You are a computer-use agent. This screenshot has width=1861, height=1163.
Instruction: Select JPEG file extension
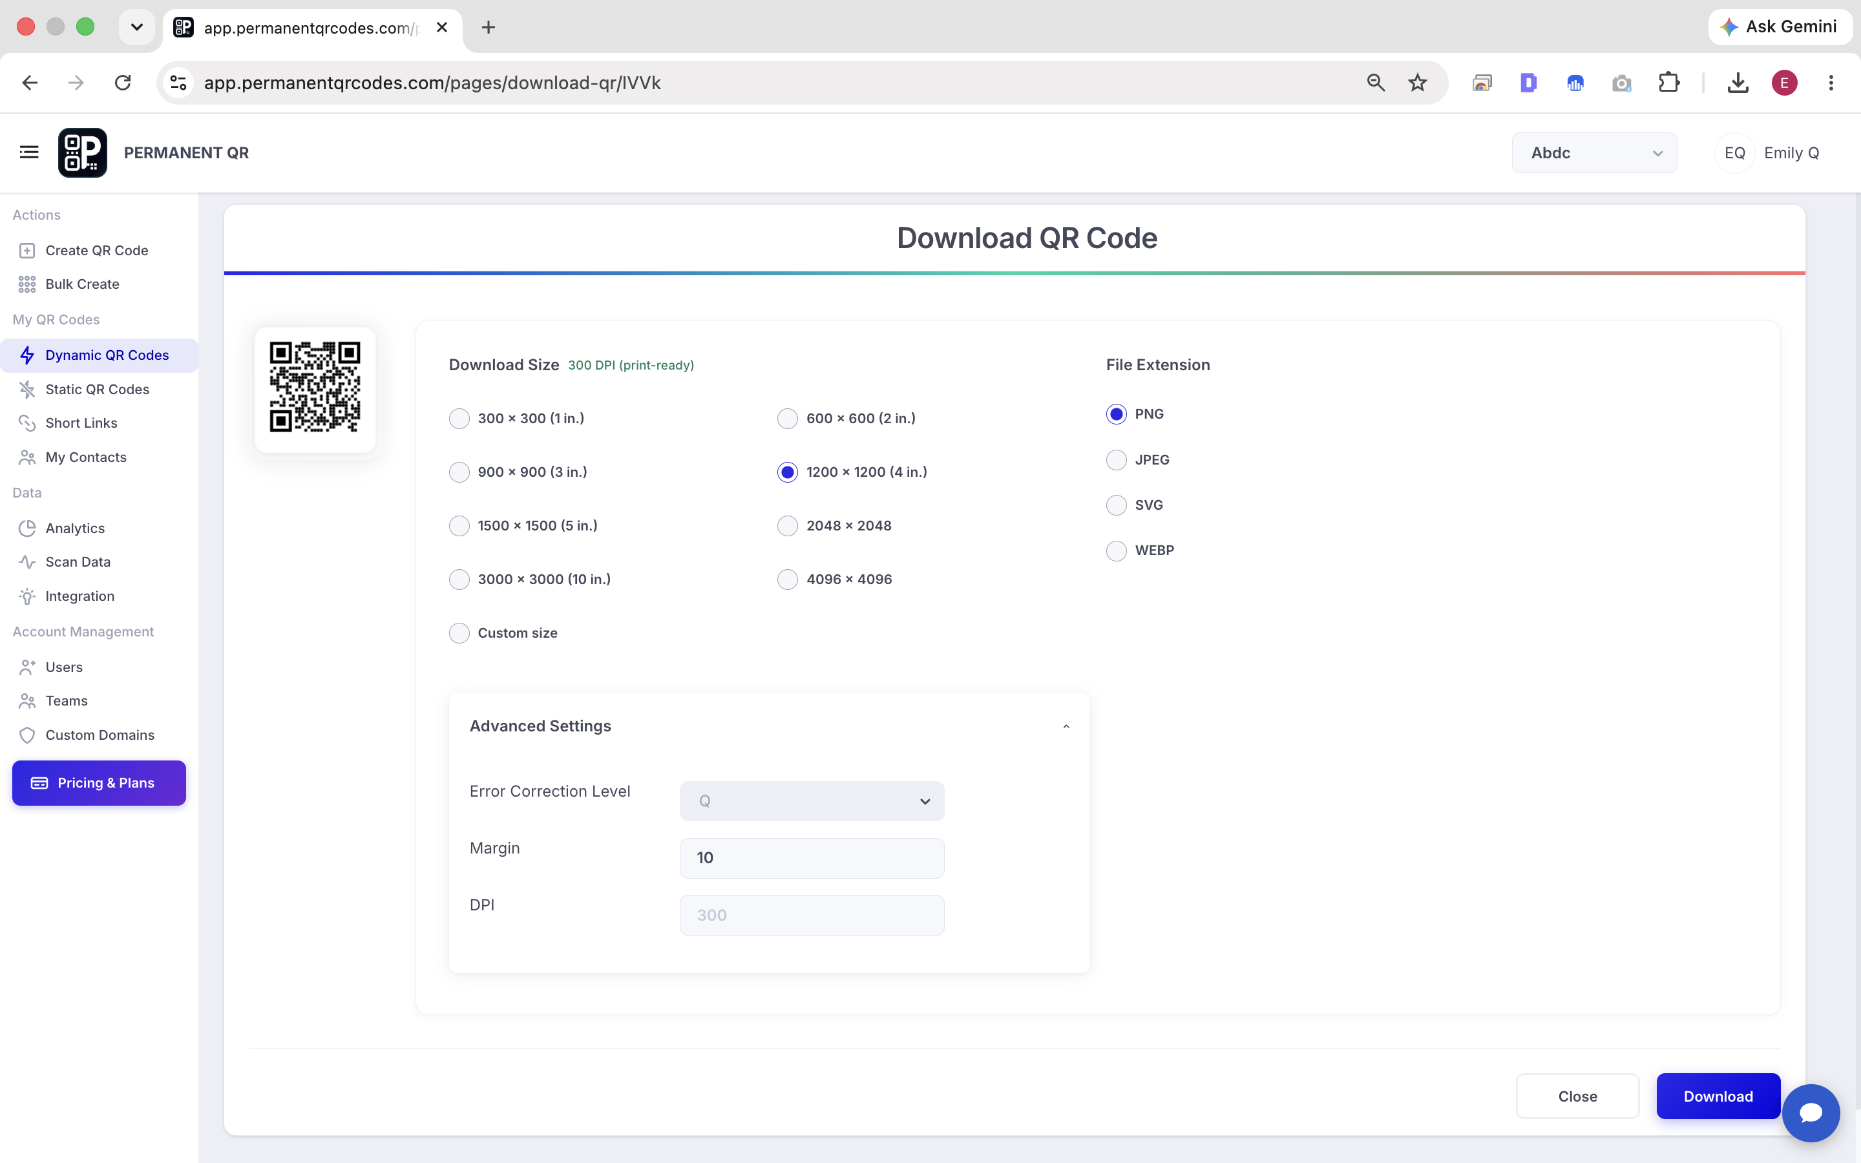tap(1117, 460)
